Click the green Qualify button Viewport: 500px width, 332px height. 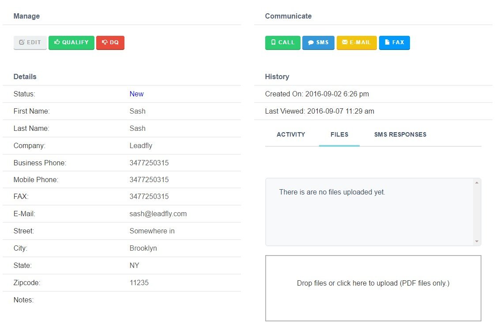(x=71, y=42)
